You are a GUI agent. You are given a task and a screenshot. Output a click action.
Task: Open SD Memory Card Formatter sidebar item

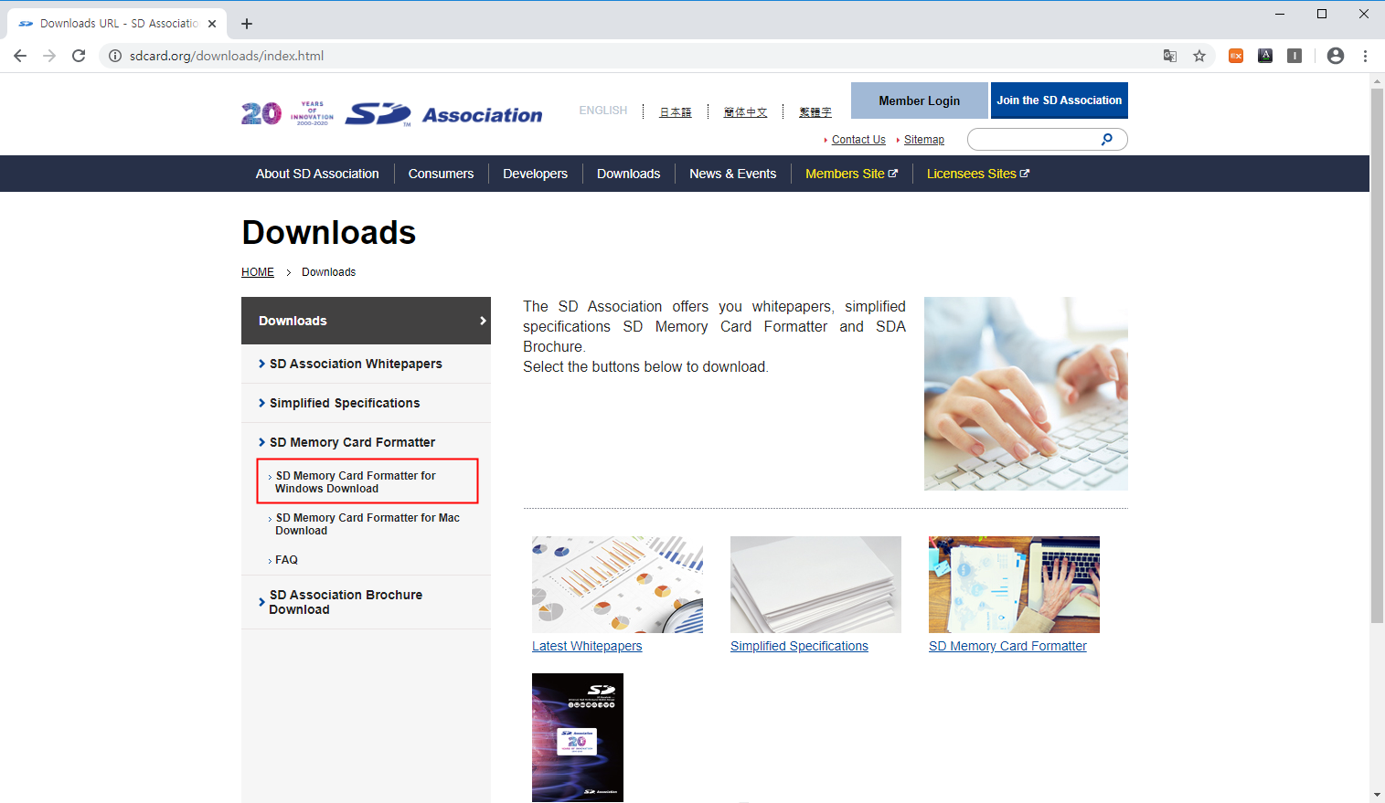(366, 442)
